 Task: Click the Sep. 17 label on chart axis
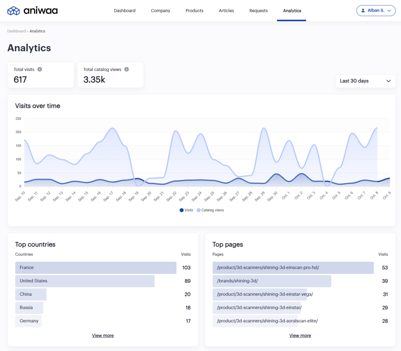click(x=108, y=196)
